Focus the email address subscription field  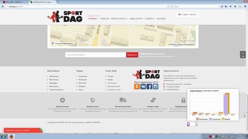tap(96, 55)
